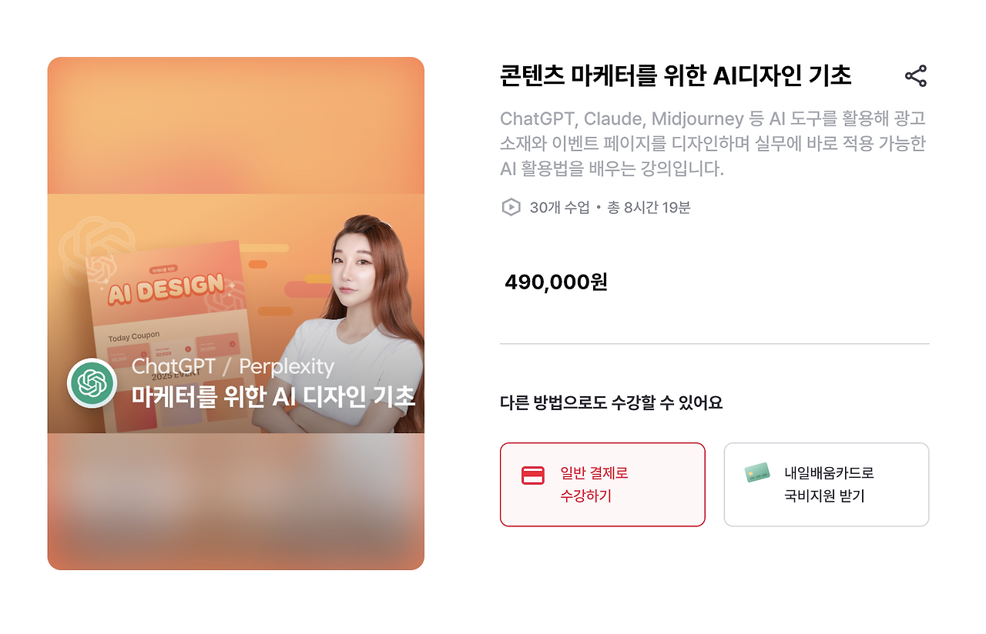Viewport: 986px width, 634px height.
Task: Click the red credit card icon
Action: click(533, 475)
